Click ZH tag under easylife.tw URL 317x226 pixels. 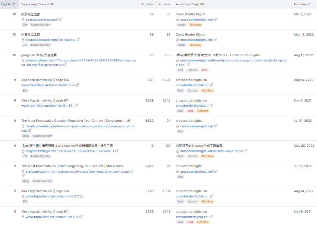pyautogui.click(x=25, y=156)
